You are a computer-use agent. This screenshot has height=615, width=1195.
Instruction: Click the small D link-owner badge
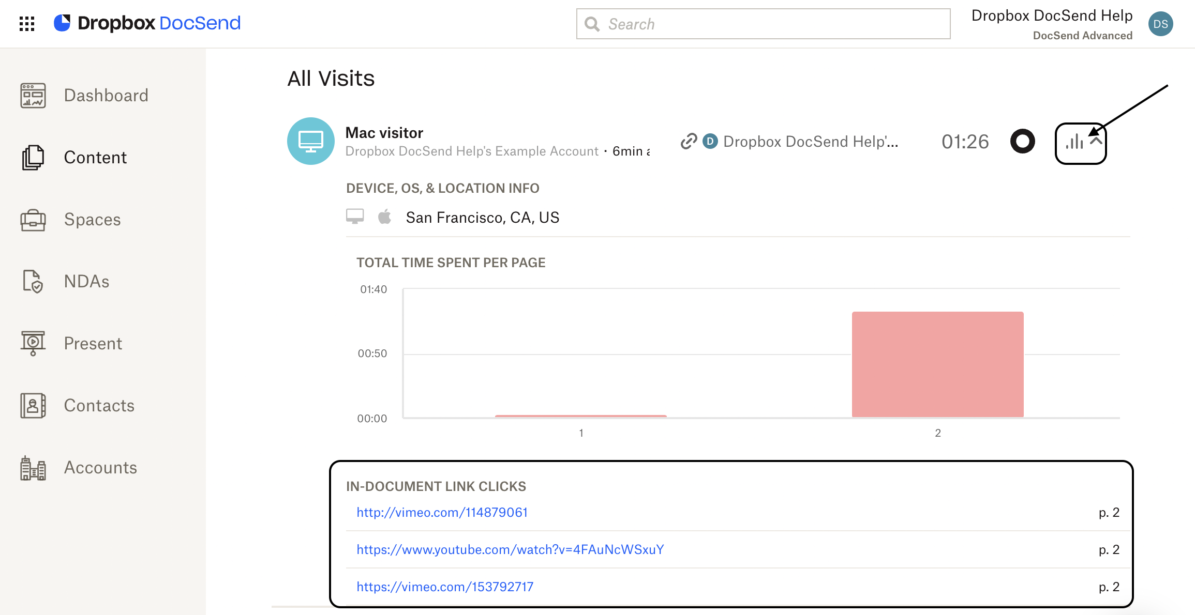(710, 141)
